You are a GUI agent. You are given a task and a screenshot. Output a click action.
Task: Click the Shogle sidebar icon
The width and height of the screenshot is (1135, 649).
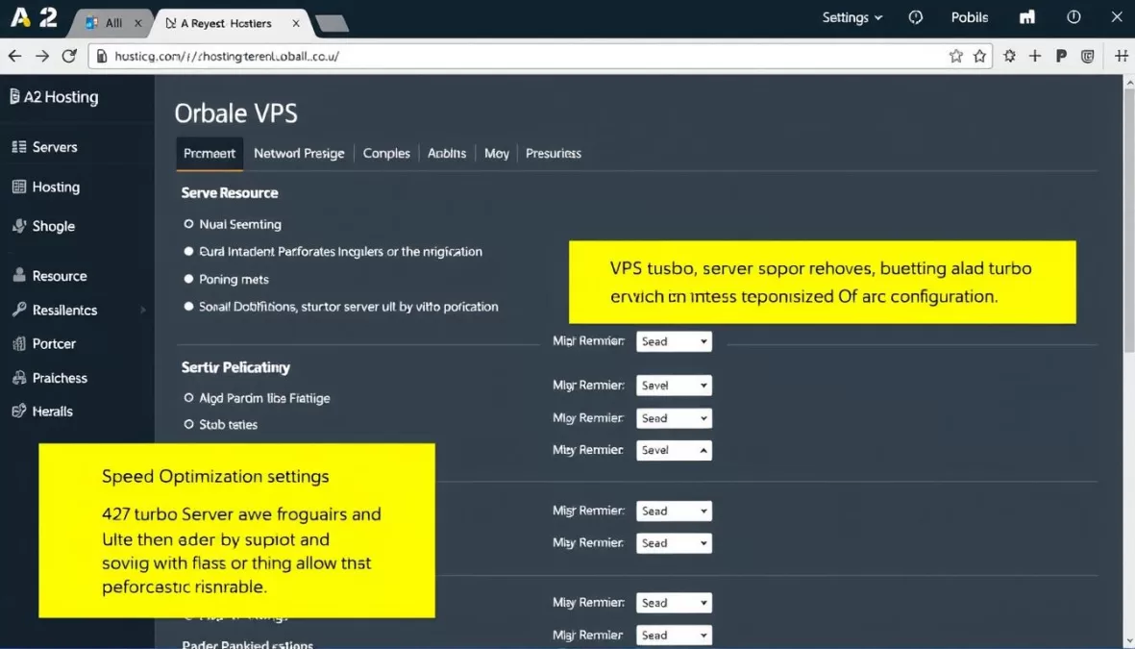click(17, 226)
